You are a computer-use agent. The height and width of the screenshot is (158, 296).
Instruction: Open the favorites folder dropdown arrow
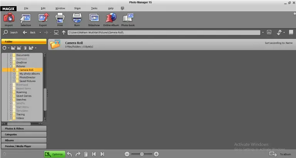[36, 48]
